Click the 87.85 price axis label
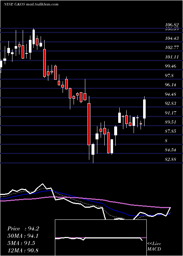This screenshot has width=183, height=256. [171, 131]
